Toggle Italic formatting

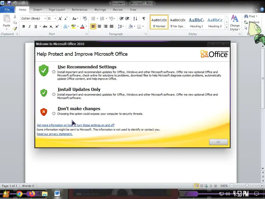click(30, 26)
